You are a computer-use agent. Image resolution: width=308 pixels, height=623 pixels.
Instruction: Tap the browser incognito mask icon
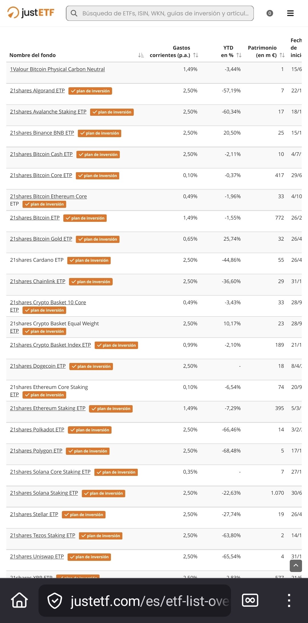pos(250,600)
